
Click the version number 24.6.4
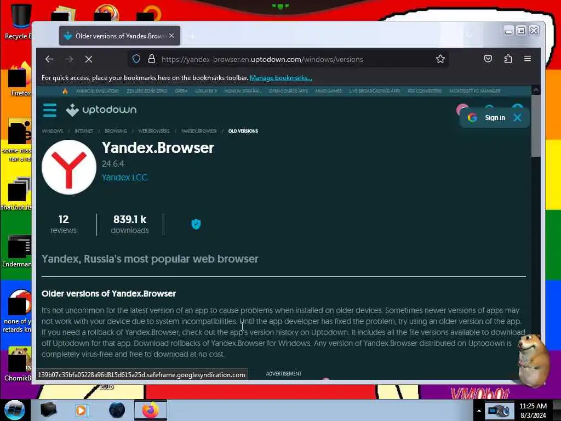113,164
